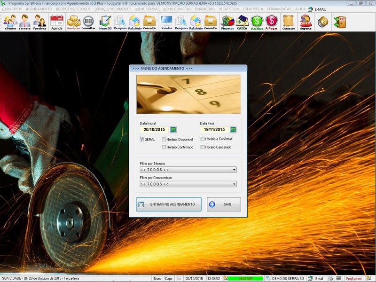376x282 pixels.
Task: Click the Vendas monitor icon
Action: coord(166,22)
